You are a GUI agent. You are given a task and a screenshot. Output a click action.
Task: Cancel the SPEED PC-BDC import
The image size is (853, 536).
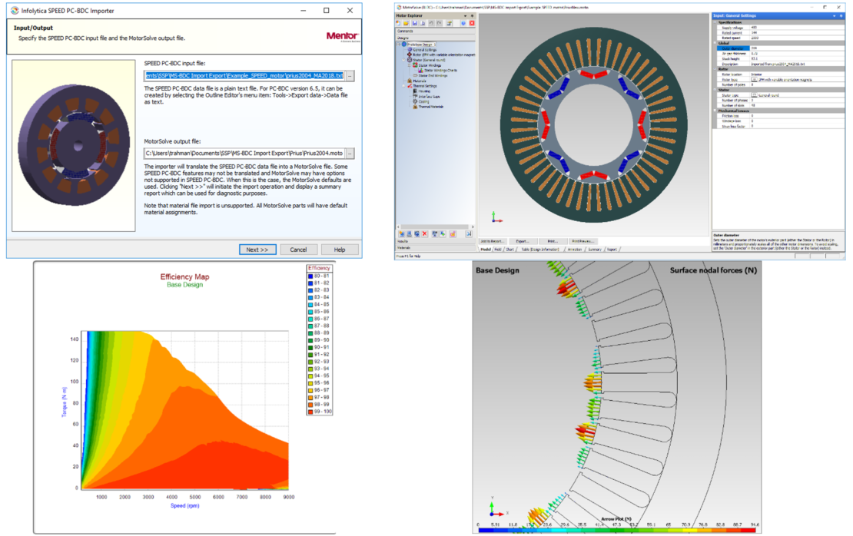tap(298, 250)
